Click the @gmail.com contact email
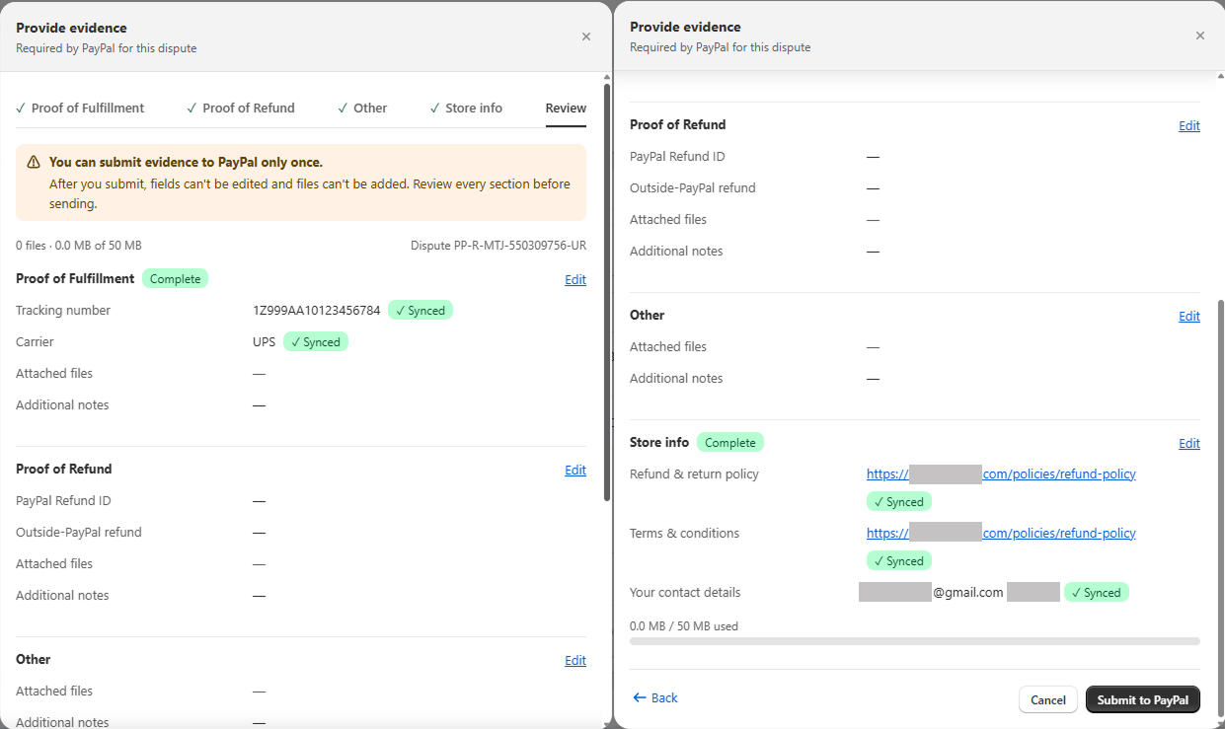 (x=931, y=593)
